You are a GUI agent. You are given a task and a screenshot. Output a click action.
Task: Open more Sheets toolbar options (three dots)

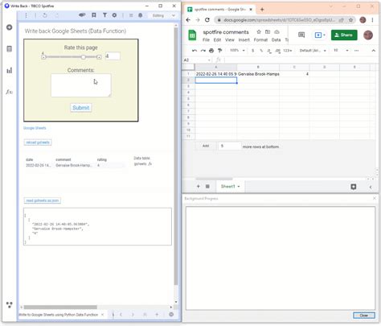[x=356, y=51]
